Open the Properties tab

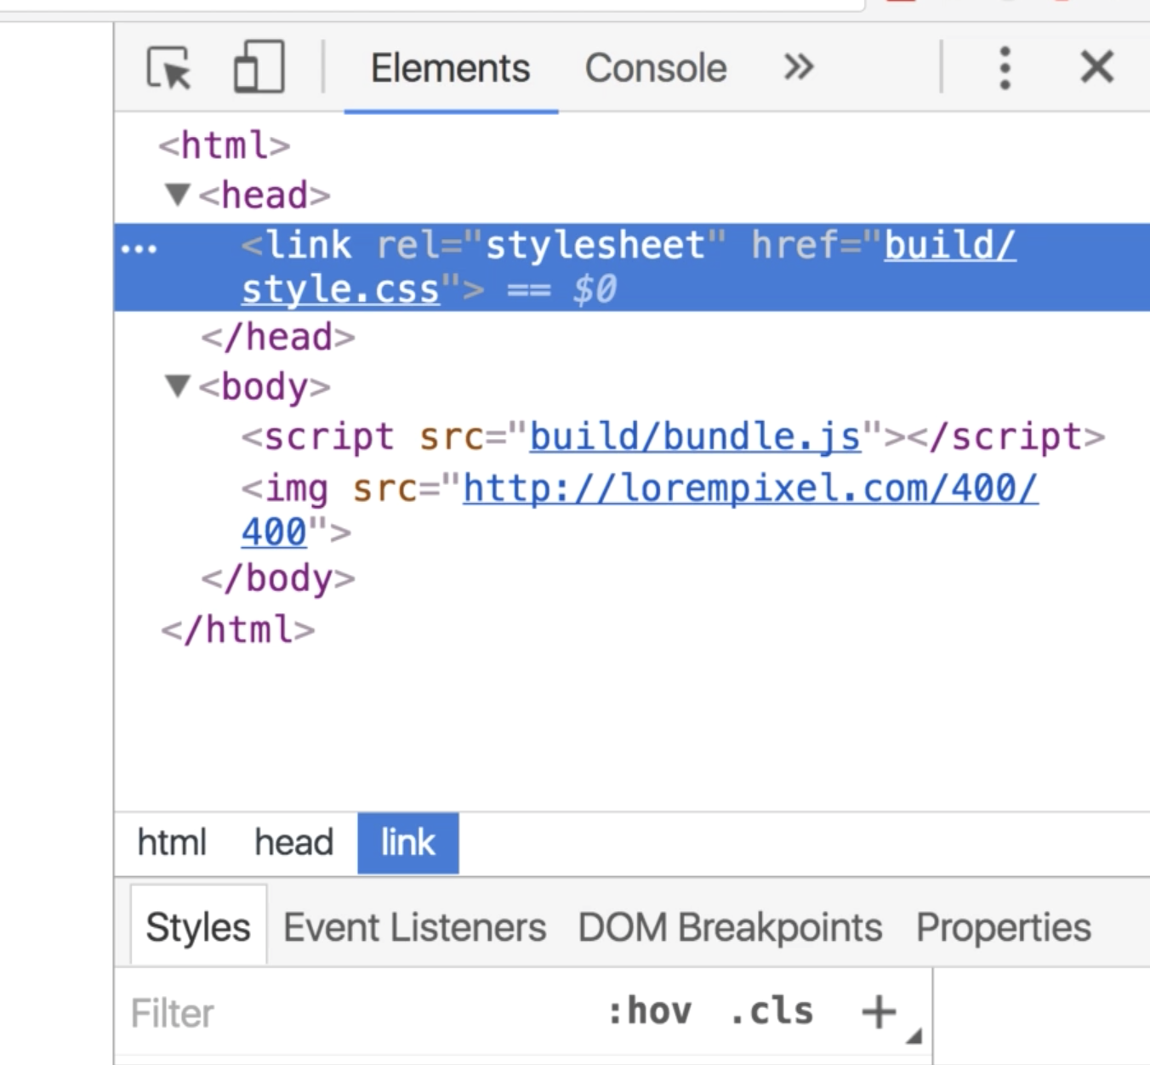pos(1004,926)
